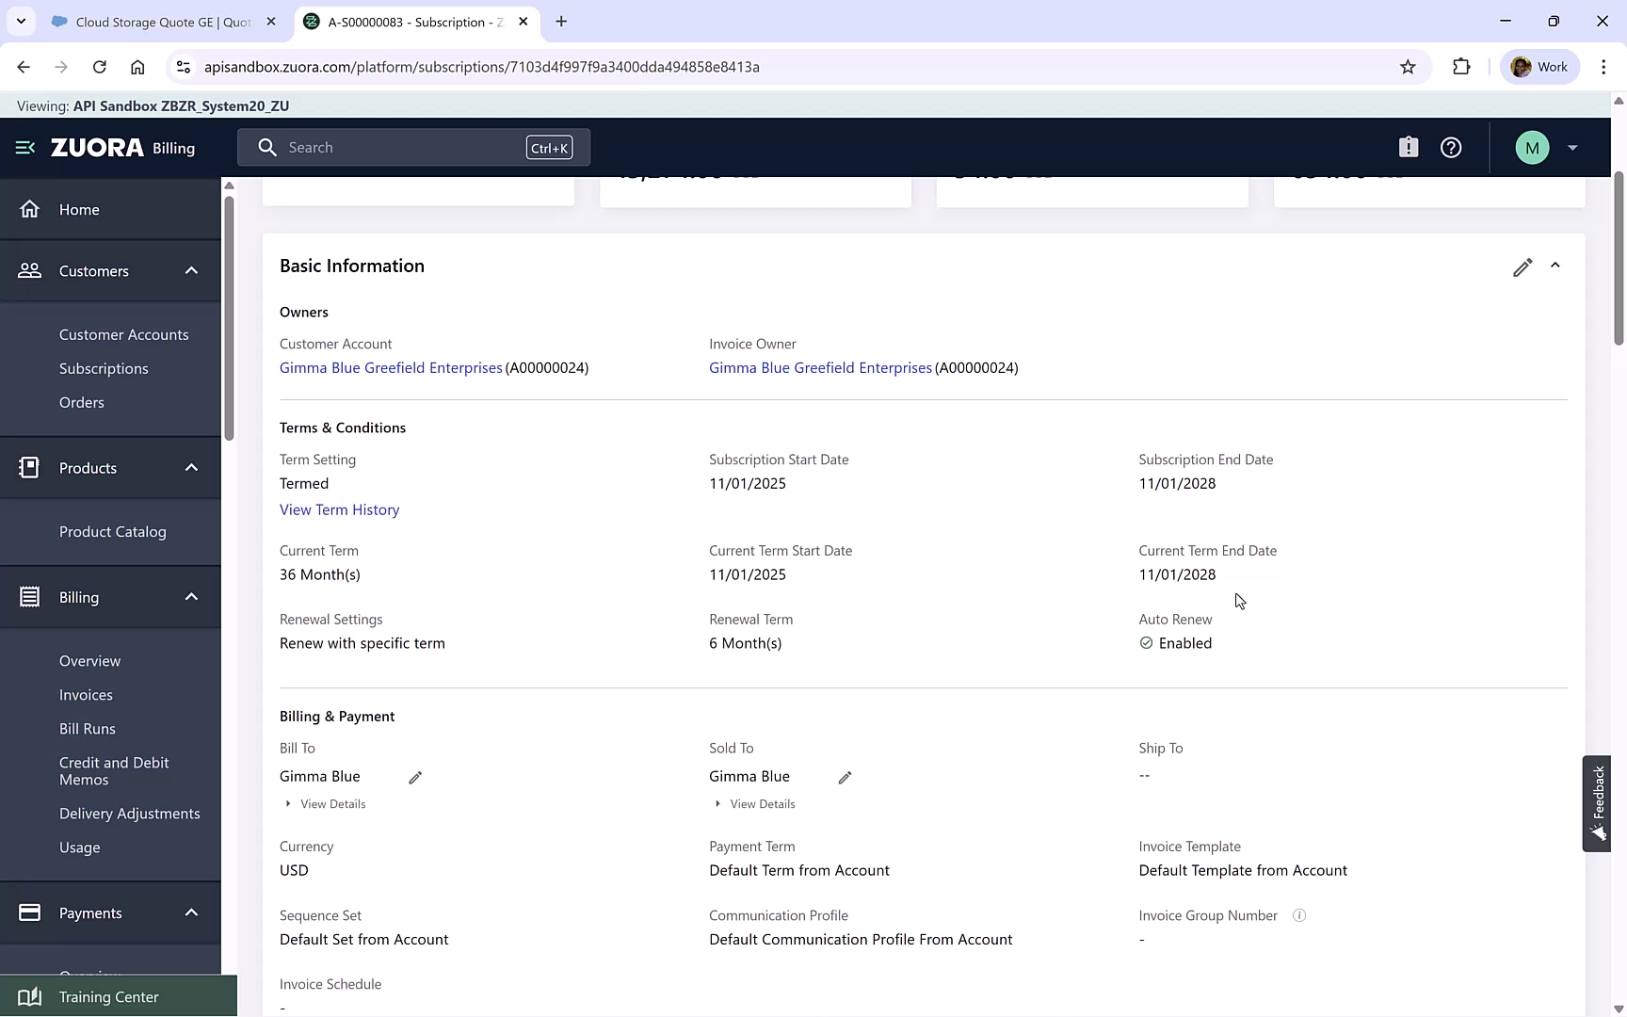
Task: Expand View Details under Bill To
Action: (324, 803)
